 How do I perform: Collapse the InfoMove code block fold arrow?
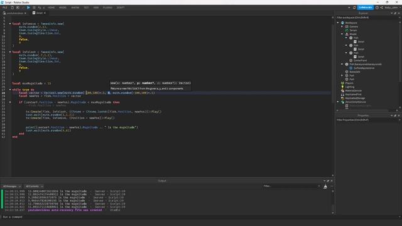(10, 24)
